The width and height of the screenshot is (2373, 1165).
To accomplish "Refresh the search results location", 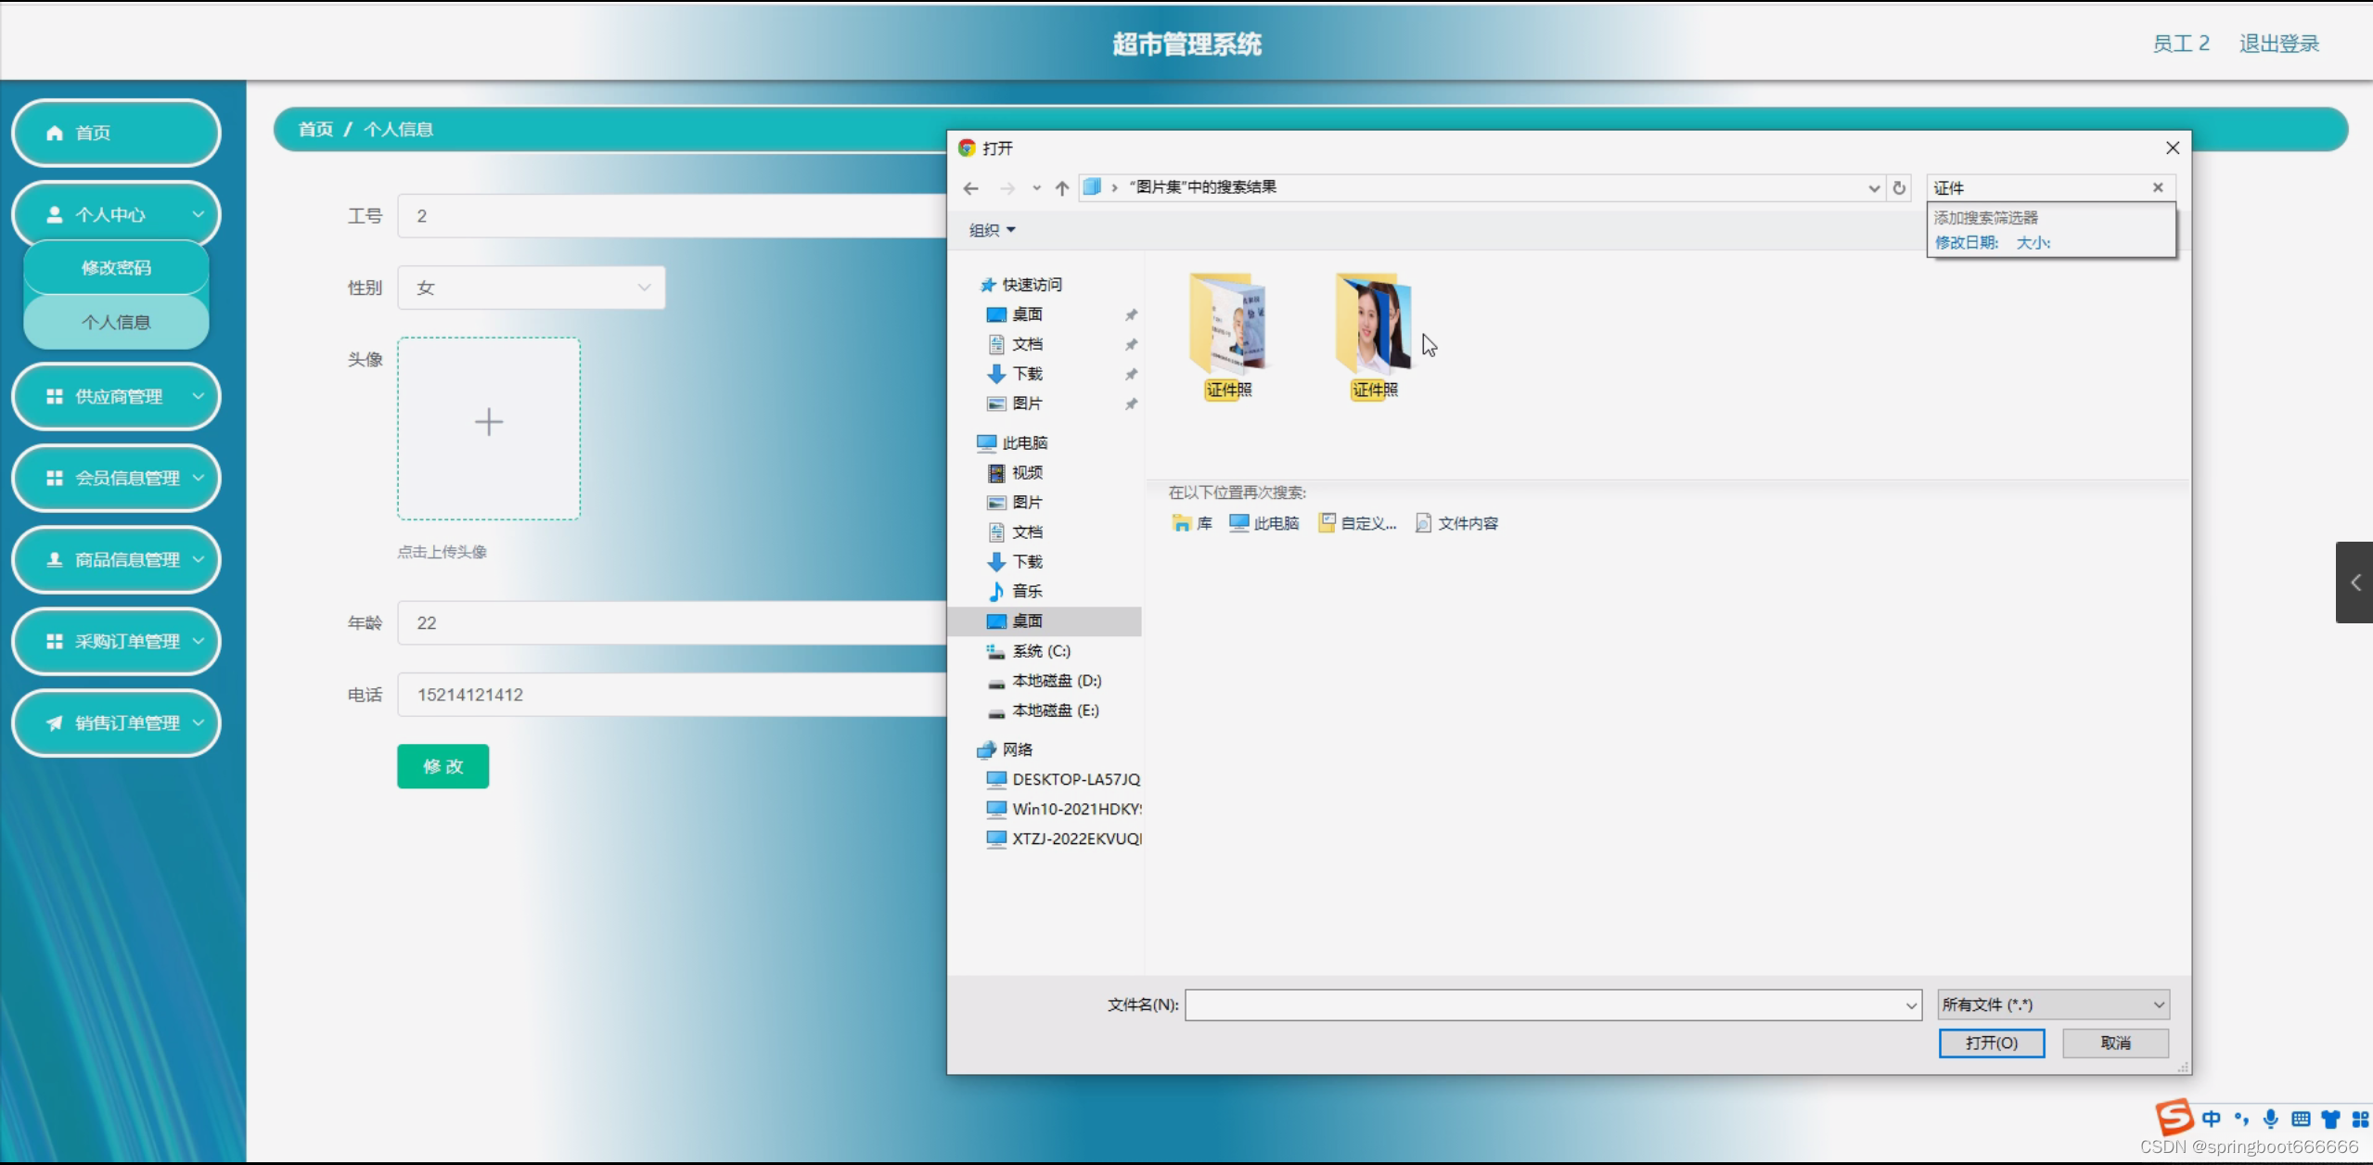I will [x=1899, y=188].
